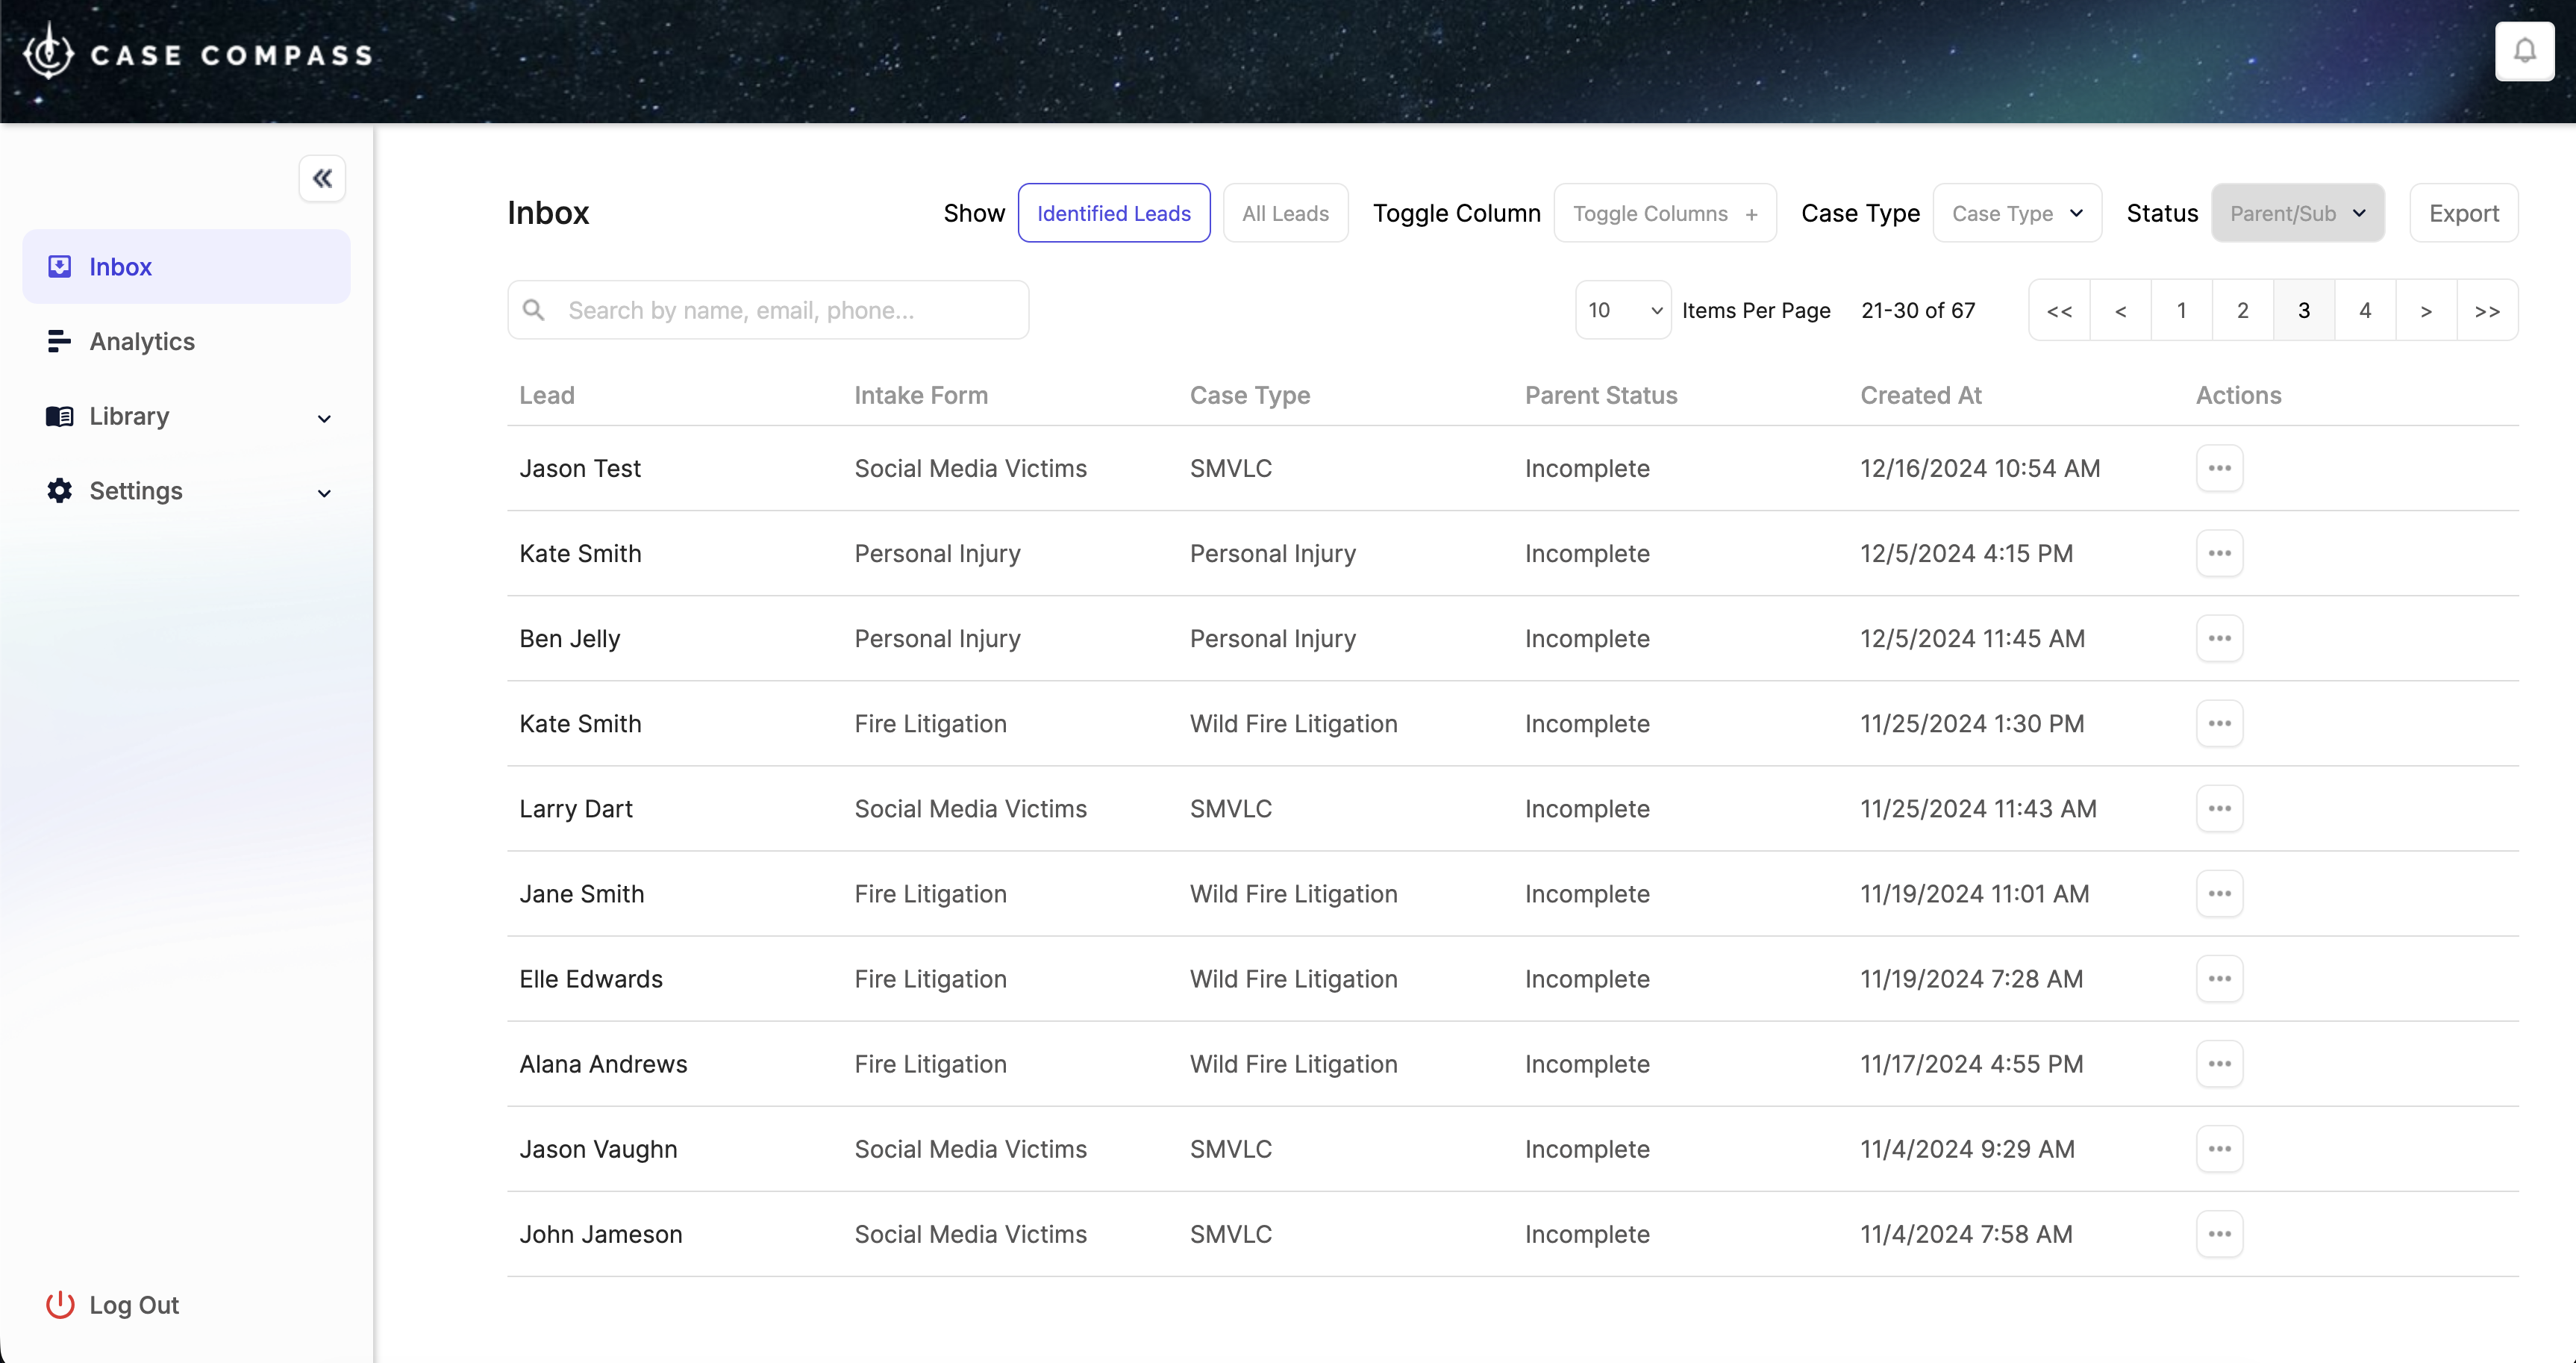
Task: Focus the search by name field
Action: point(767,310)
